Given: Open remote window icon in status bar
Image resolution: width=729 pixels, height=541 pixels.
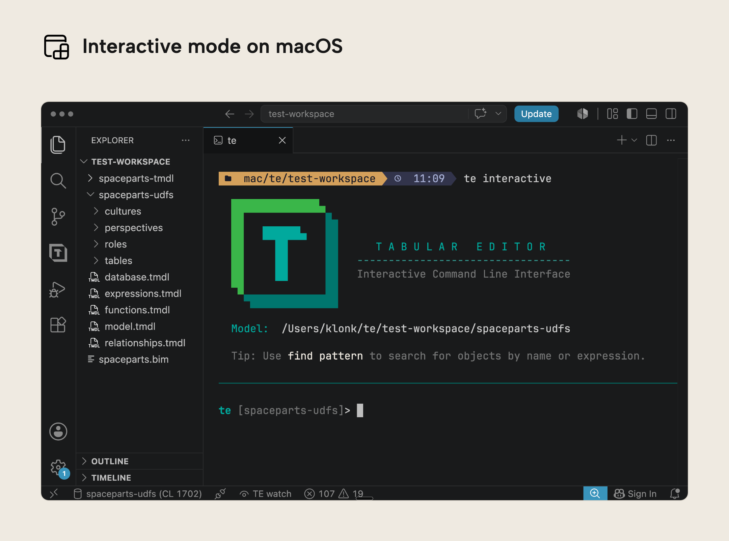Looking at the screenshot, I should [x=54, y=493].
